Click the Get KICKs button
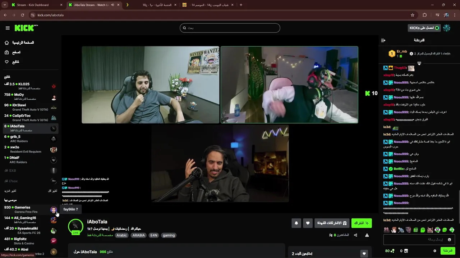460x258 pixels. 424,28
